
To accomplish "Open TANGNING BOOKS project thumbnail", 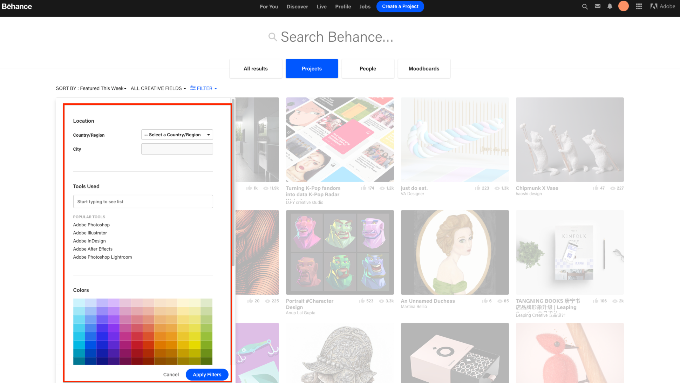I will pyautogui.click(x=570, y=252).
